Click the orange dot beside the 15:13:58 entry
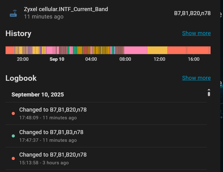 click(x=13, y=158)
